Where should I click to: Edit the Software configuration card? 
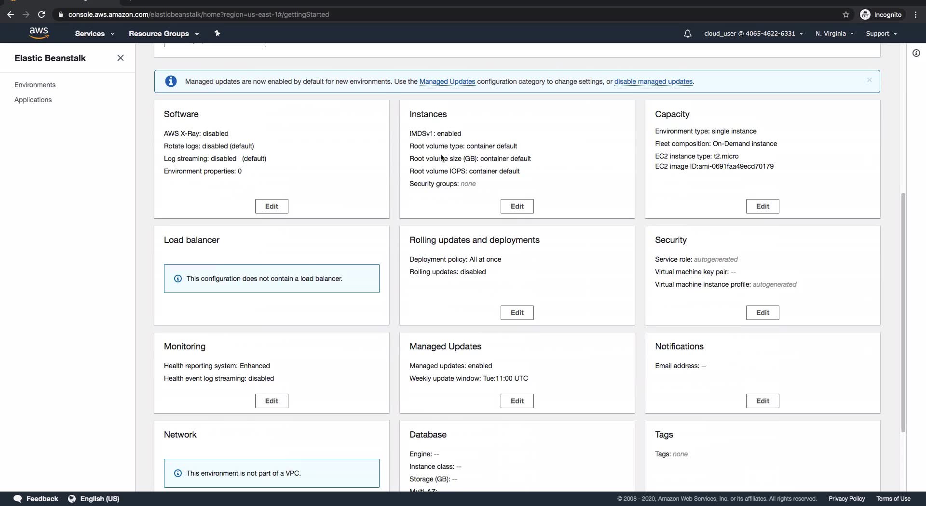[272, 206]
